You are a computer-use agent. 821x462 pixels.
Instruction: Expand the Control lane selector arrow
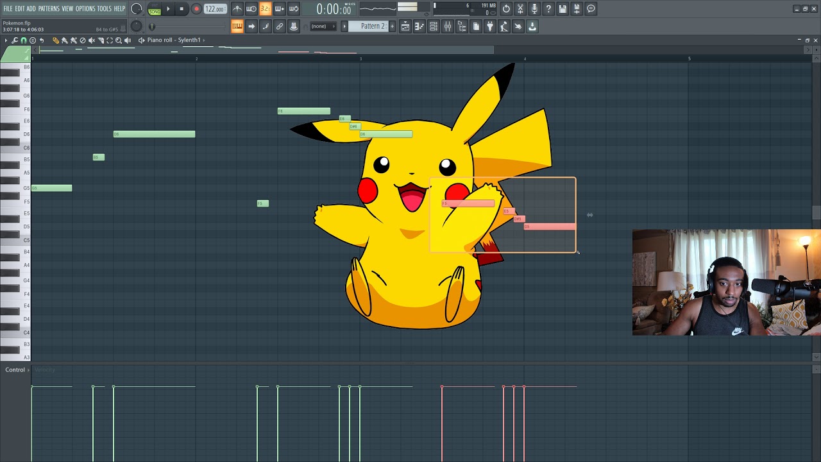[28, 370]
